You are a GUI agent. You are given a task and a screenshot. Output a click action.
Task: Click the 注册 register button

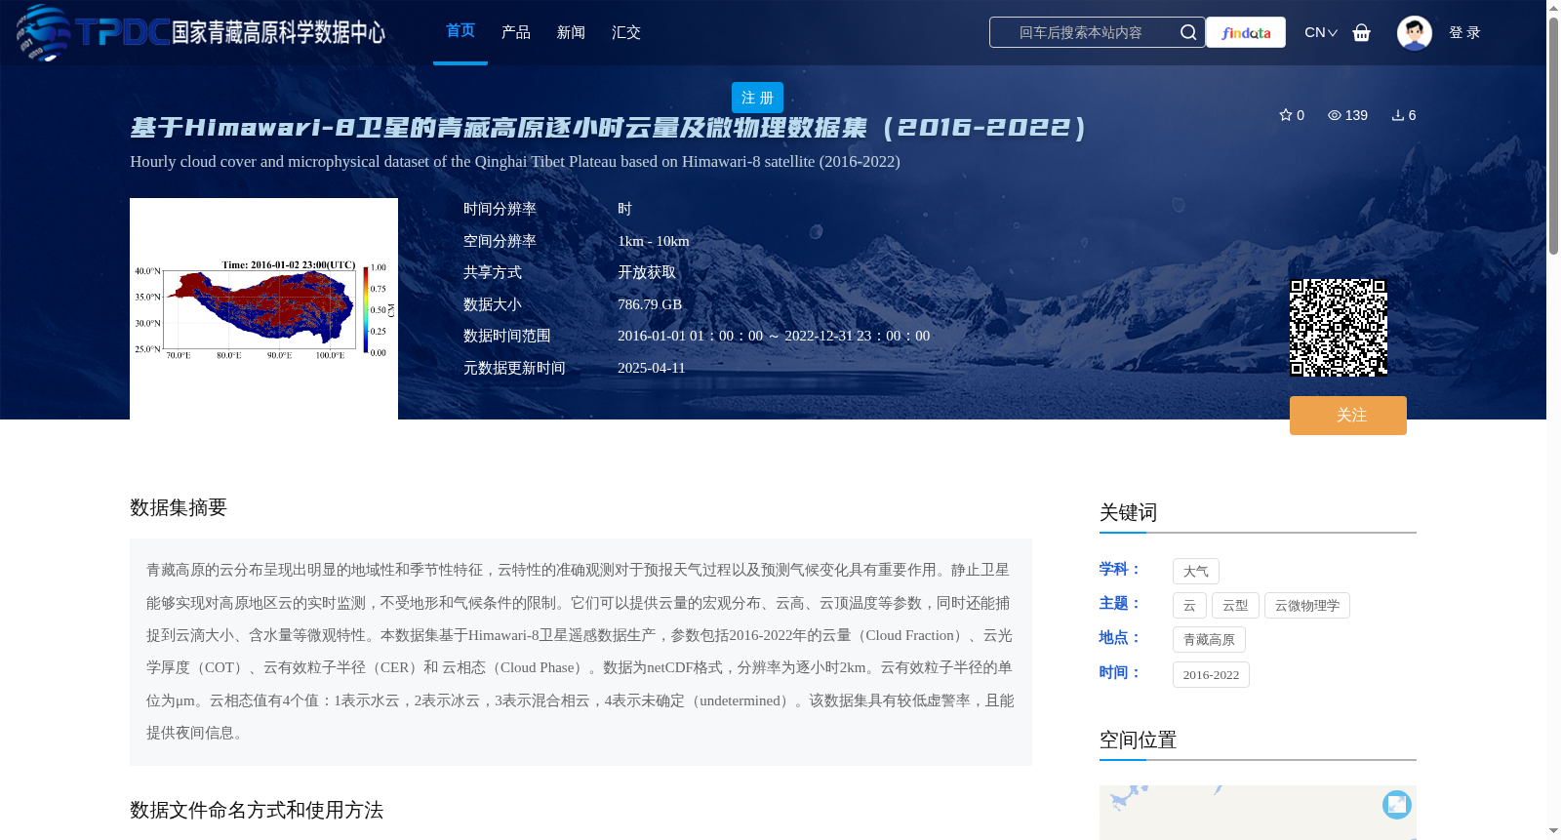click(757, 98)
